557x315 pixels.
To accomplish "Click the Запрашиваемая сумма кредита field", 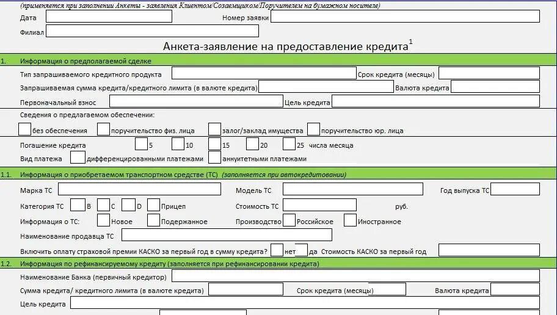I will tap(326, 87).
